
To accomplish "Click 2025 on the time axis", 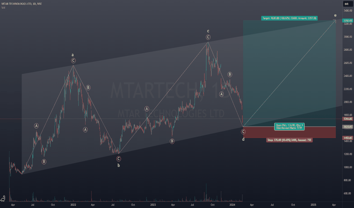I will click(x=313, y=205).
